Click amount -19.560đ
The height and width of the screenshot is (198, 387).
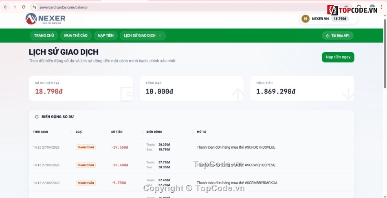click(120, 147)
